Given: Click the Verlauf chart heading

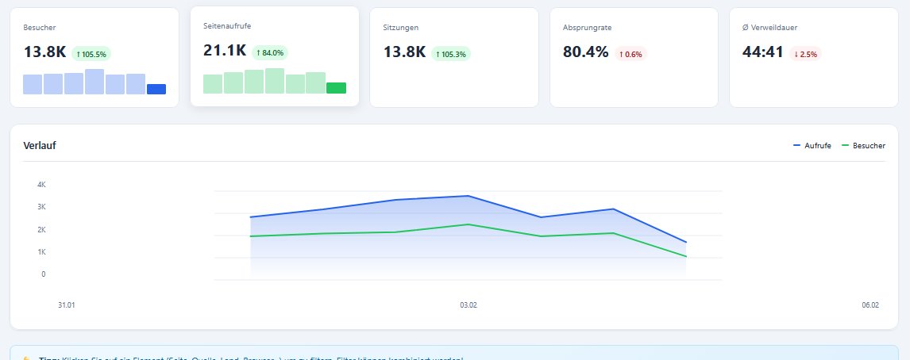Looking at the screenshot, I should coord(40,146).
